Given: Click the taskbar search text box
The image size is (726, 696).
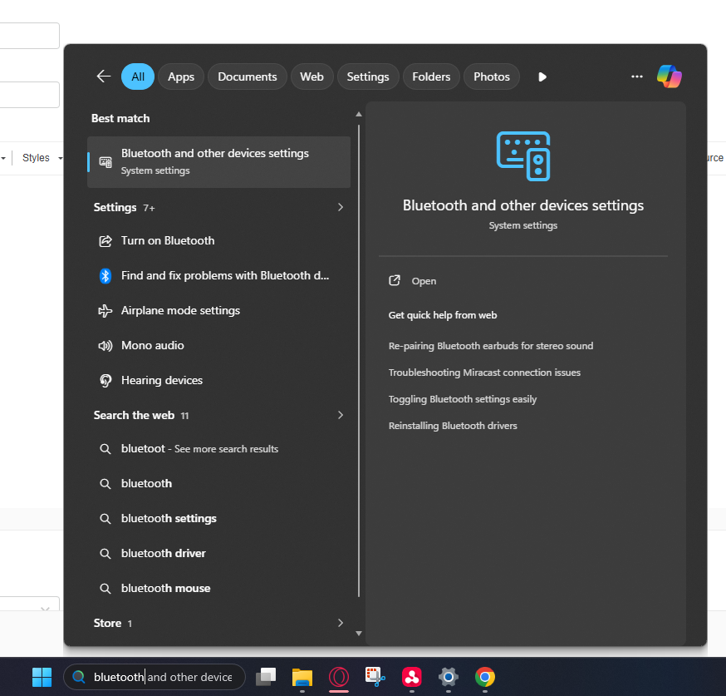Looking at the screenshot, I should pos(155,677).
